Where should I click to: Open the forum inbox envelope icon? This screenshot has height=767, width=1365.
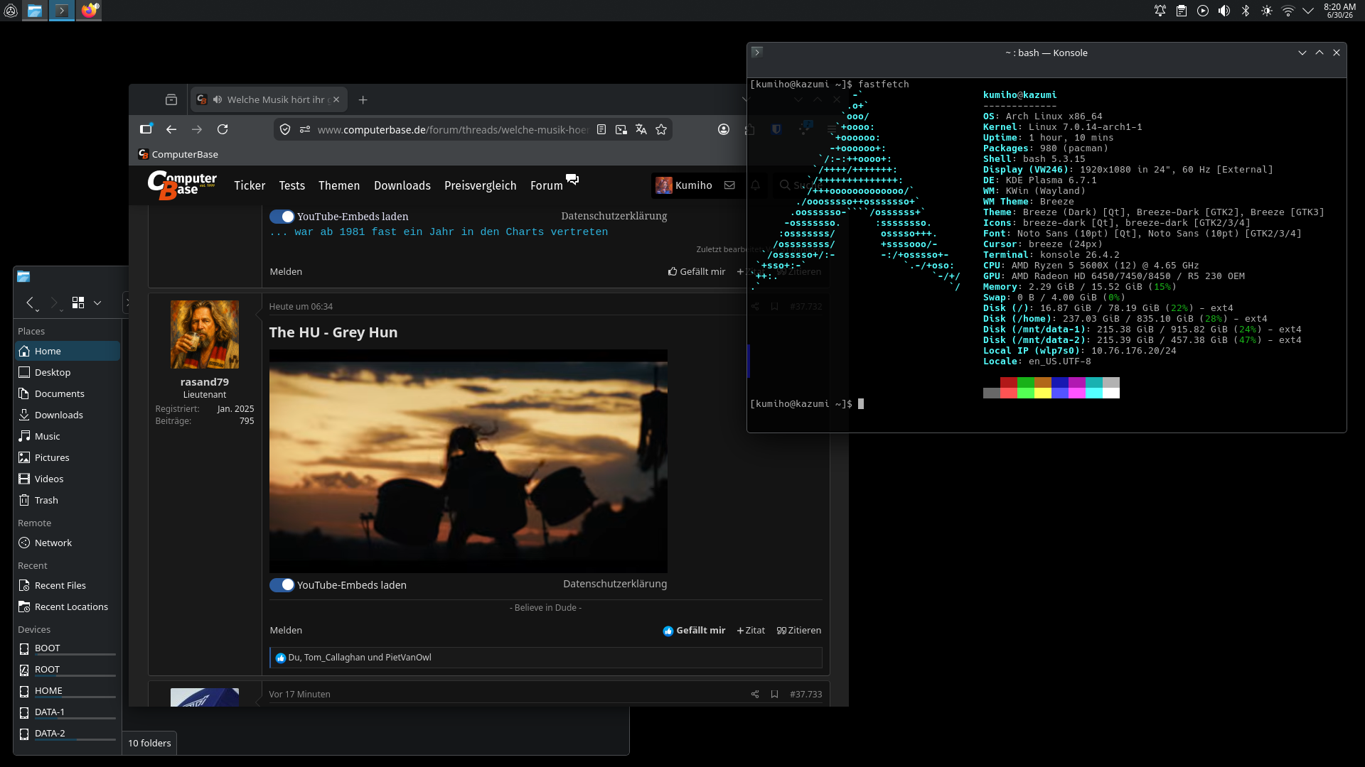coord(729,185)
